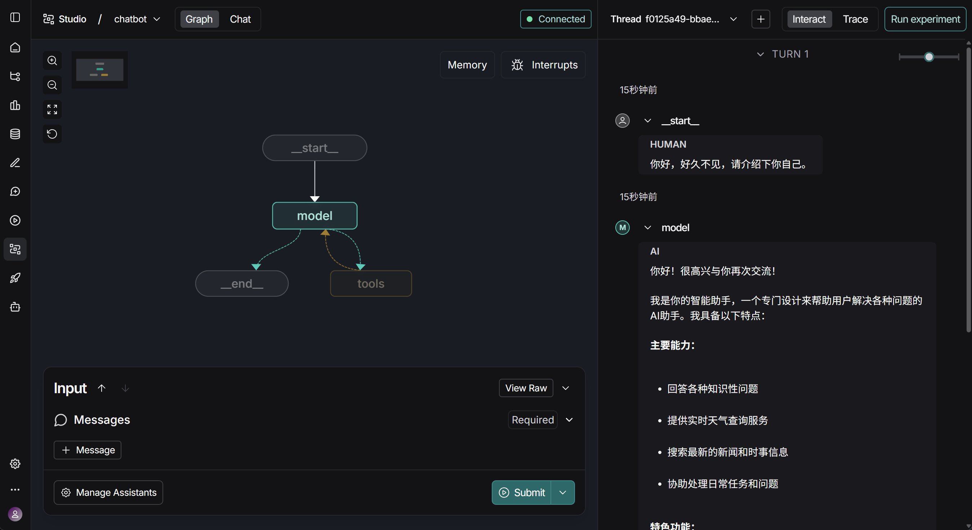Collapse the model message block

click(647, 228)
